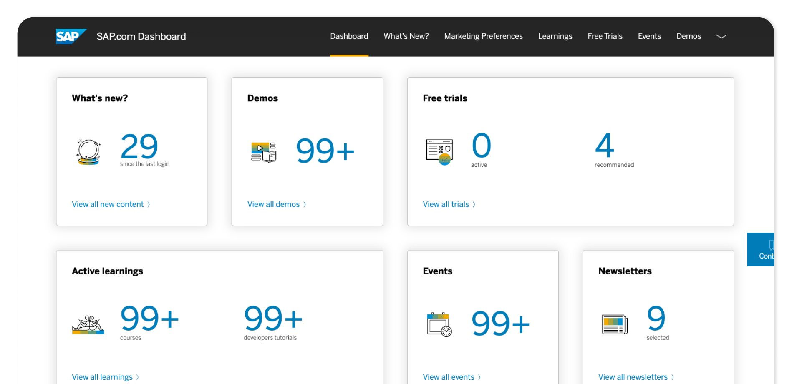
Task: Select Events in top navigation
Action: click(649, 36)
